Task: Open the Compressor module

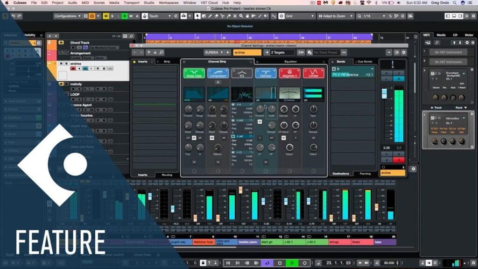Action: (x=218, y=72)
